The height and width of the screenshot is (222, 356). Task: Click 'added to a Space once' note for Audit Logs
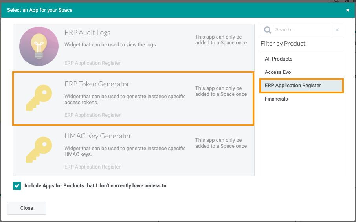(221, 40)
